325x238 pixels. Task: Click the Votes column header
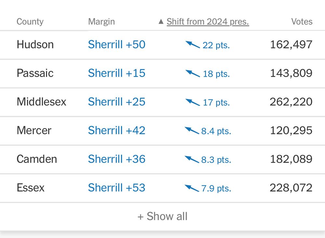coord(302,22)
